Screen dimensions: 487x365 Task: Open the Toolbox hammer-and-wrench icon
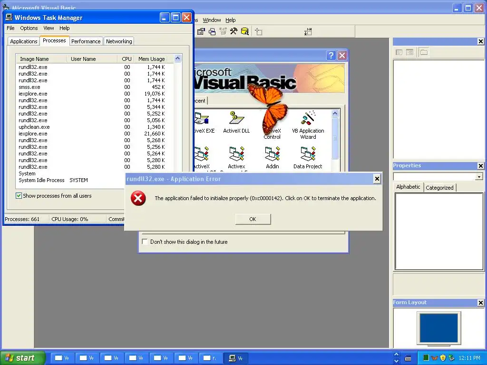234,31
